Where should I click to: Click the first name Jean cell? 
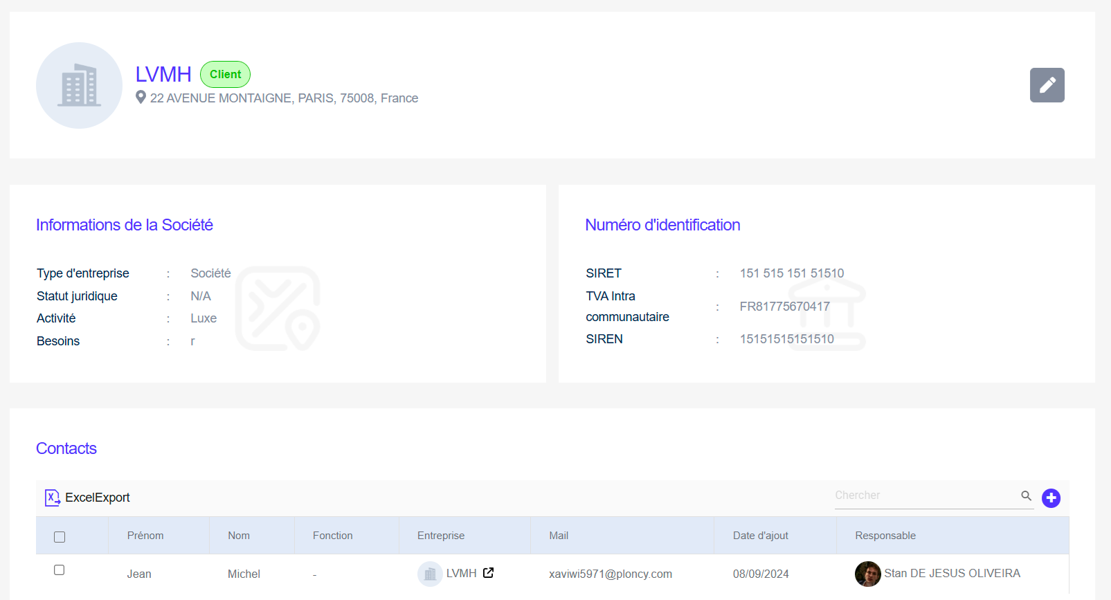[139, 574]
